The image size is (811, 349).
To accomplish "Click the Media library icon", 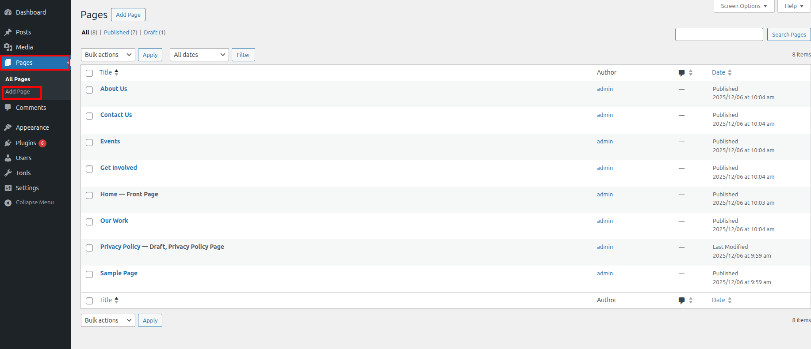I will [x=8, y=47].
